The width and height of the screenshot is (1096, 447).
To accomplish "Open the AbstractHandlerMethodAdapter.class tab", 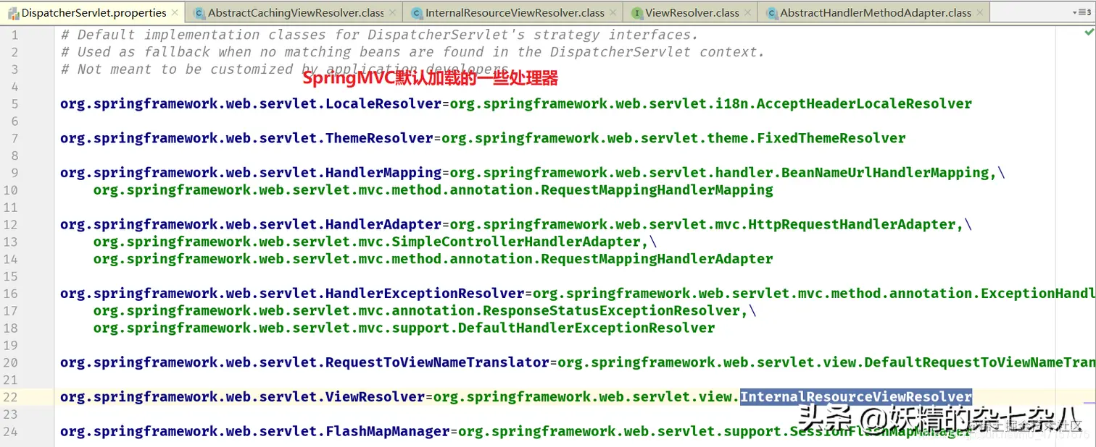I will (x=876, y=12).
